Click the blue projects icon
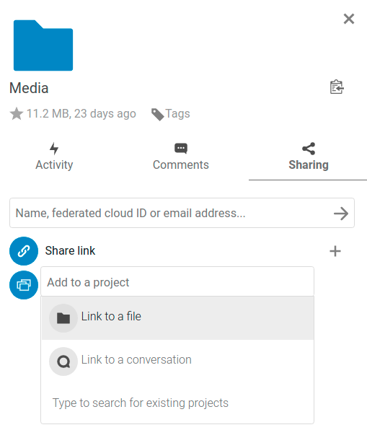This screenshot has height=443, width=367. click(24, 285)
